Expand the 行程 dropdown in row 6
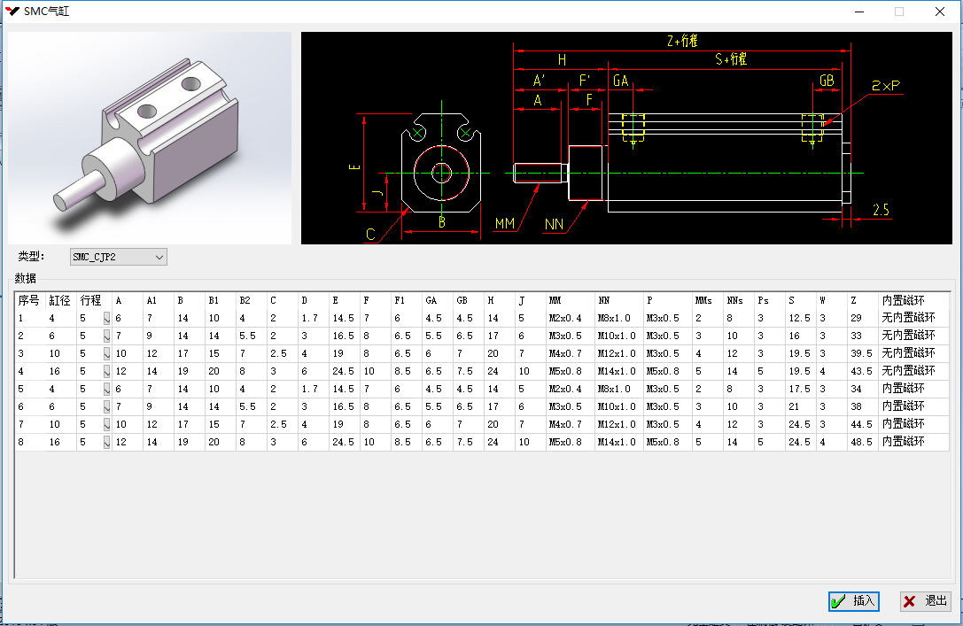Image resolution: width=963 pixels, height=626 pixels. pos(107,406)
